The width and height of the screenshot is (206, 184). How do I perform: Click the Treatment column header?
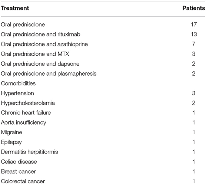pyautogui.click(x=15, y=8)
